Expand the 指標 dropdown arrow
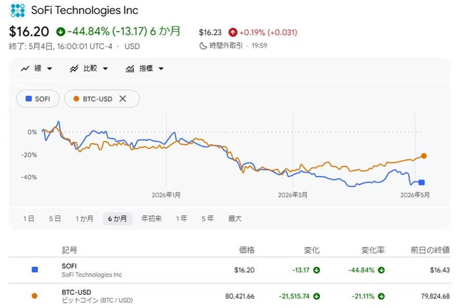 pos(161,69)
